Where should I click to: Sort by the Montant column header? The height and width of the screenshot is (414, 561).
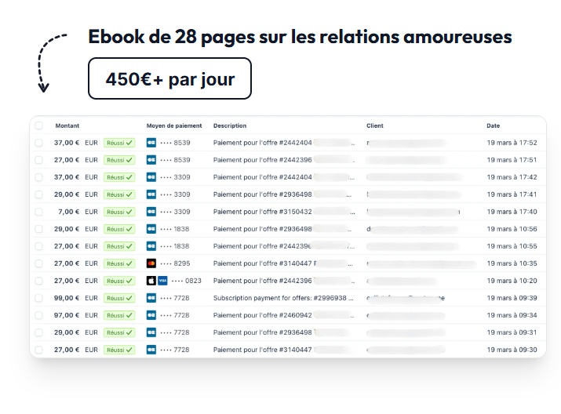pyautogui.click(x=67, y=125)
